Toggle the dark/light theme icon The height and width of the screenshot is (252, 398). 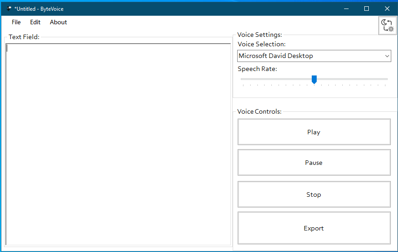click(x=387, y=25)
